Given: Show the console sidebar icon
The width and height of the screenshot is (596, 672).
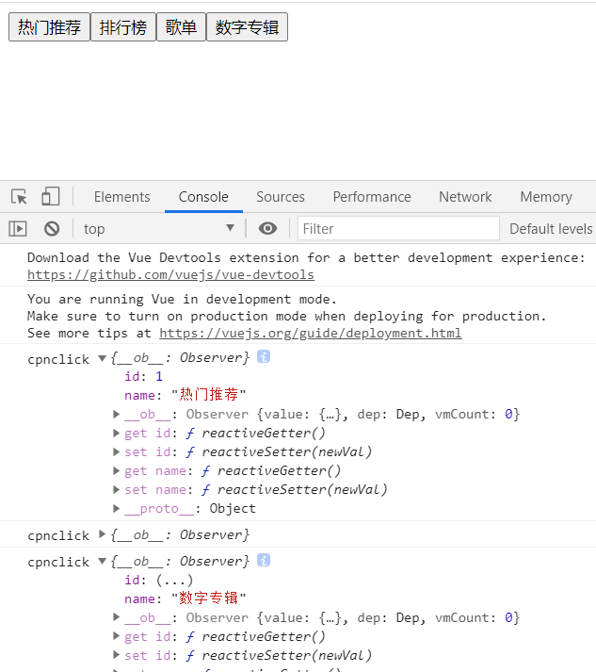Looking at the screenshot, I should point(18,229).
